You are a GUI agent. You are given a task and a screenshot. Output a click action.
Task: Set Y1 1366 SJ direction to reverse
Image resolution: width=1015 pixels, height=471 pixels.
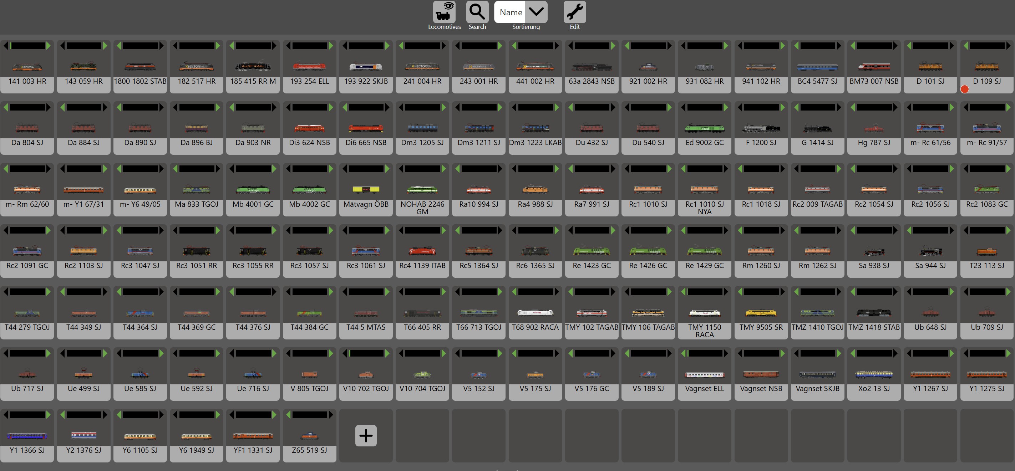pos(6,415)
